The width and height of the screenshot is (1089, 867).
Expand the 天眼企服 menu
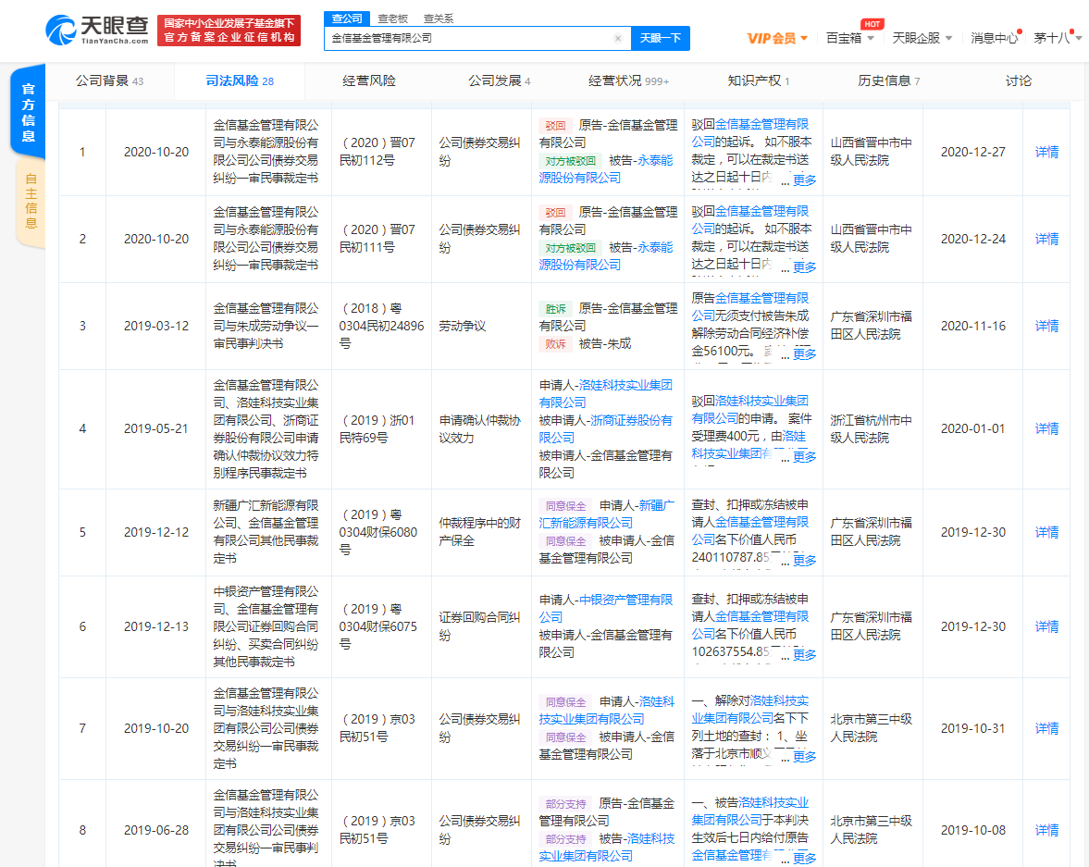[x=922, y=38]
